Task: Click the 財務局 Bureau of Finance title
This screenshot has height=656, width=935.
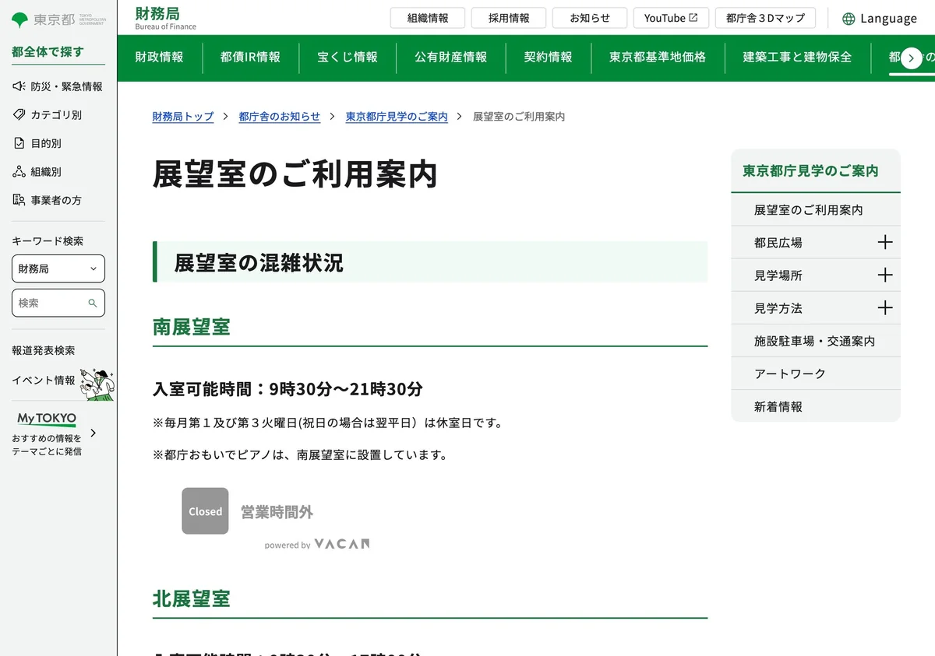Action: (166, 18)
